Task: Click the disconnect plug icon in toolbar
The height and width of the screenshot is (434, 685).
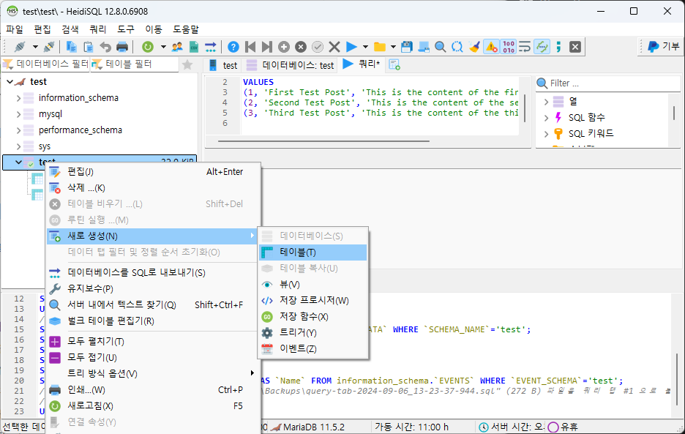Action: [x=49, y=47]
